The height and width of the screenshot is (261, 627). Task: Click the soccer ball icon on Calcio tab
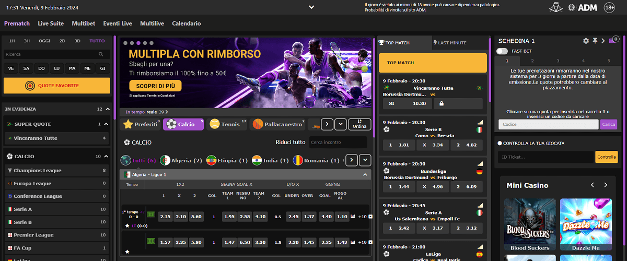[x=171, y=124]
